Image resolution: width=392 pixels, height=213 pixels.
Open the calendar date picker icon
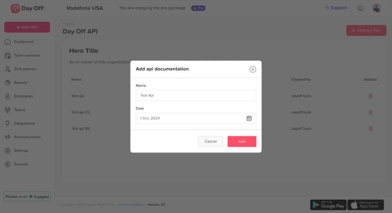click(249, 118)
